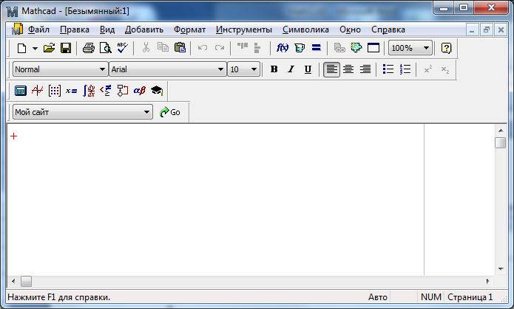Toggle numbered list

pos(405,69)
